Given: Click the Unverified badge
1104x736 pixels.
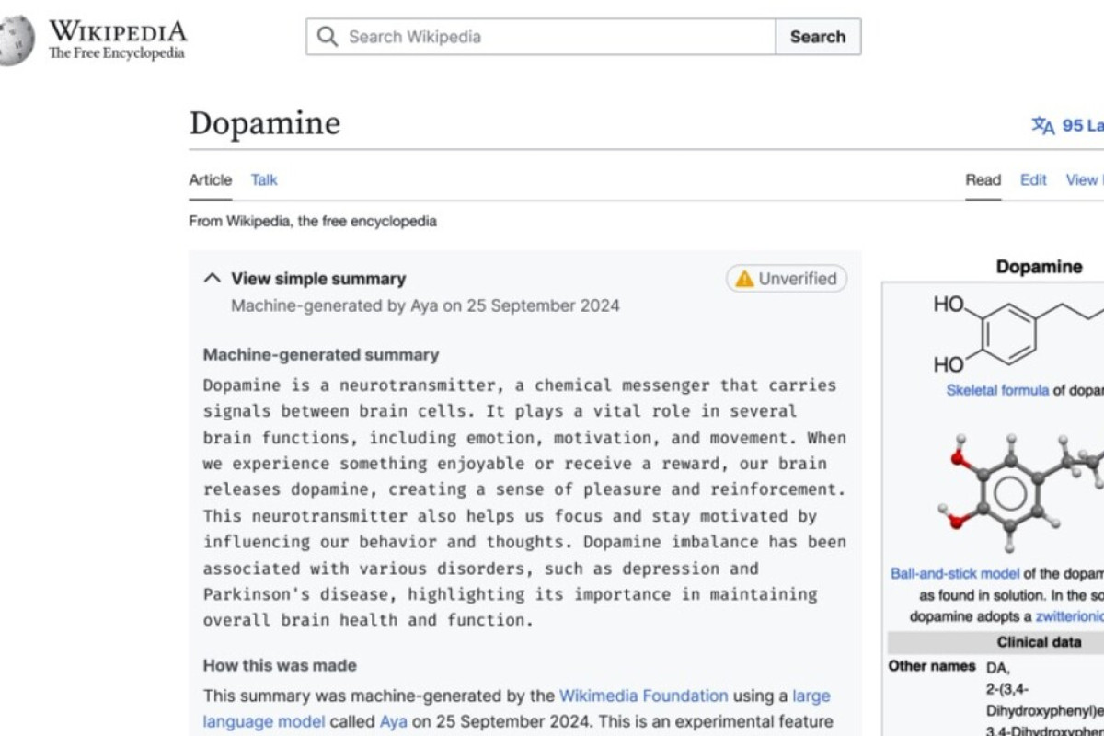Looking at the screenshot, I should 787,279.
